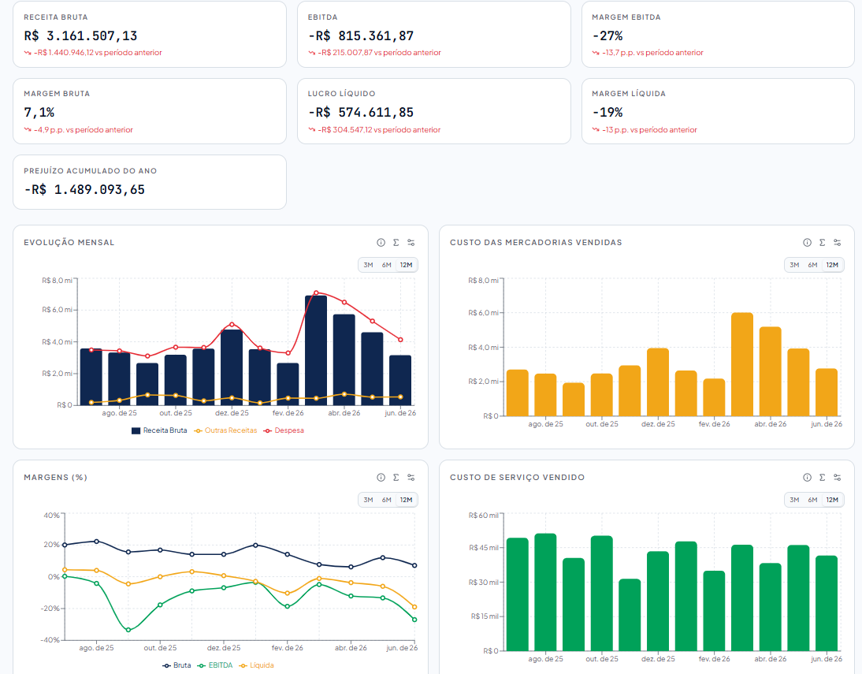Open settings sliders icon on Evolução Mensal

click(x=411, y=243)
